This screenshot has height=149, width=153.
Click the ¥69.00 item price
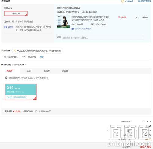122,17
